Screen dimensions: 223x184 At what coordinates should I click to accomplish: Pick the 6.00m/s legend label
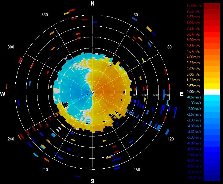tap(193, 40)
